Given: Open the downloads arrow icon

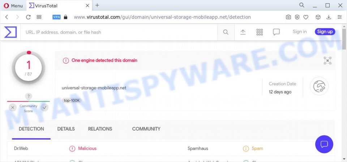Looking at the screenshot, I should click(x=329, y=17).
